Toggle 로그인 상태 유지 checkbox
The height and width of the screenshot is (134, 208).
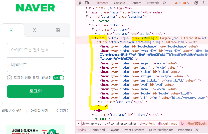[x=10, y=78]
